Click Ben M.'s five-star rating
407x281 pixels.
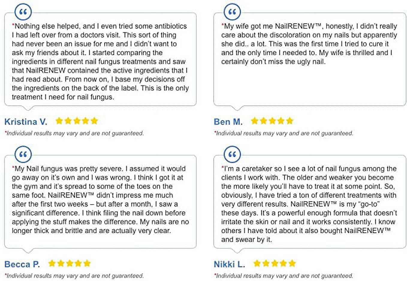[x=272, y=121]
